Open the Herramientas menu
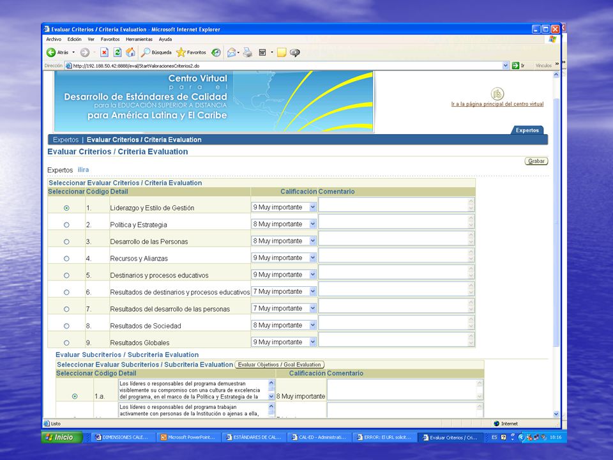The height and width of the screenshot is (460, 613). 139,39
